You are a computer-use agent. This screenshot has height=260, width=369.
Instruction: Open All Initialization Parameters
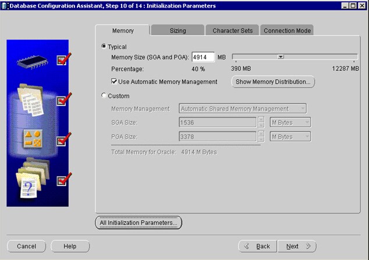click(139, 222)
